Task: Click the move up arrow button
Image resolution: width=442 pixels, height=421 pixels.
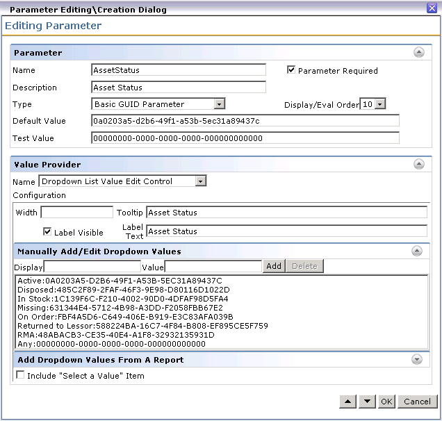Action: pyautogui.click(x=349, y=402)
